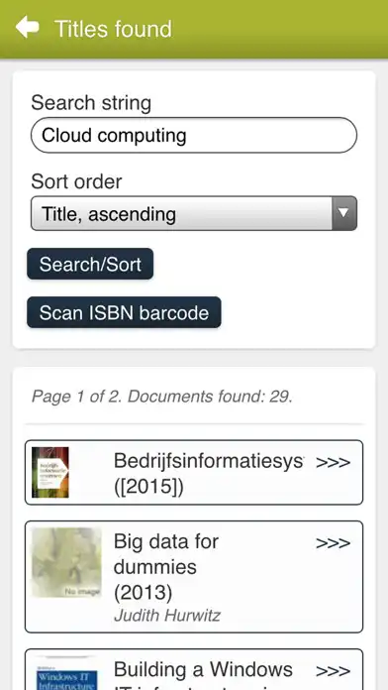Select the 'Title, ascending' combo box
The height and width of the screenshot is (690, 388).
coord(194,213)
